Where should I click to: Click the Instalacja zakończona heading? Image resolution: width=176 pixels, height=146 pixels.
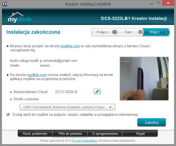pos(33,32)
